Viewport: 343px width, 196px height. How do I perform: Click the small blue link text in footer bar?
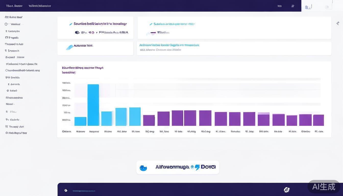84,191
